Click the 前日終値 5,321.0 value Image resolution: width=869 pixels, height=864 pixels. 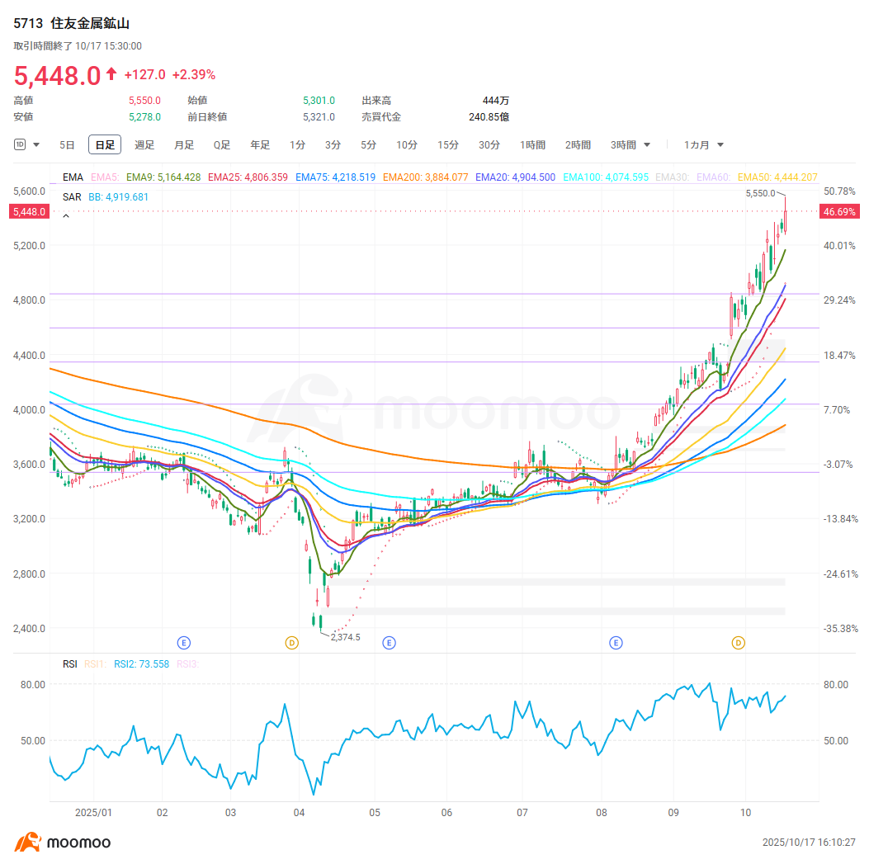319,117
